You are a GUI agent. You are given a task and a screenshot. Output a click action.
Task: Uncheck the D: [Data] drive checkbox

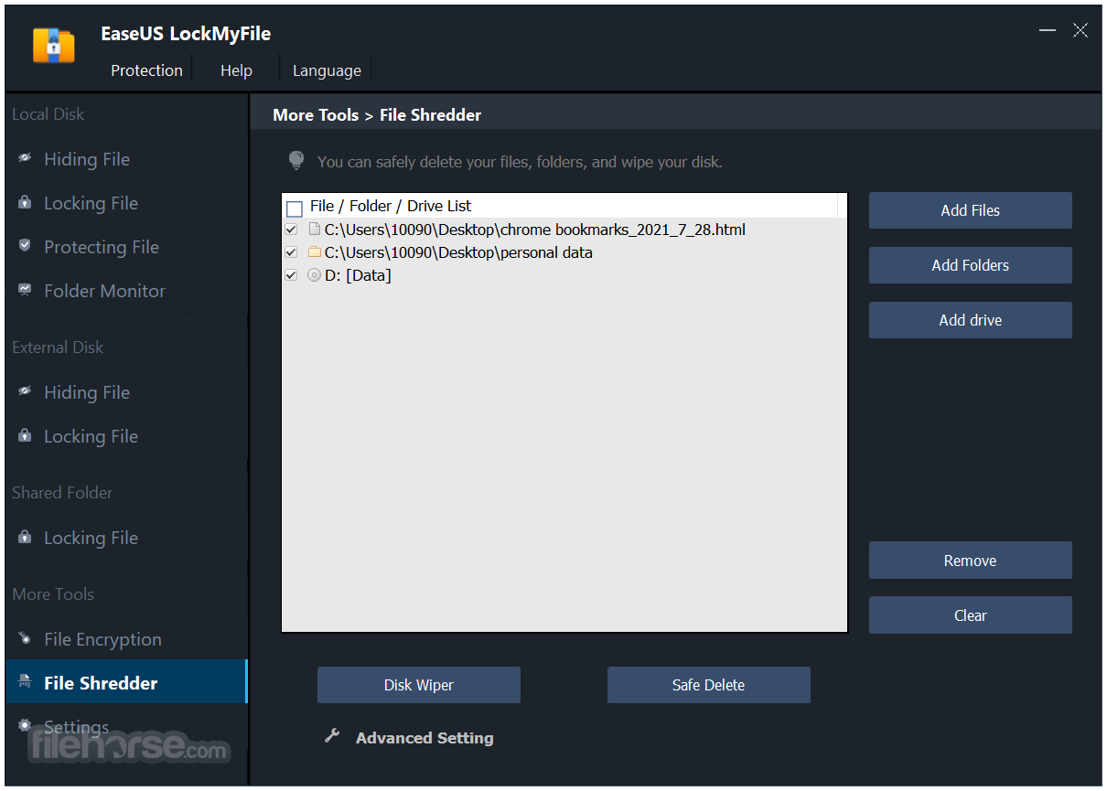click(x=291, y=275)
